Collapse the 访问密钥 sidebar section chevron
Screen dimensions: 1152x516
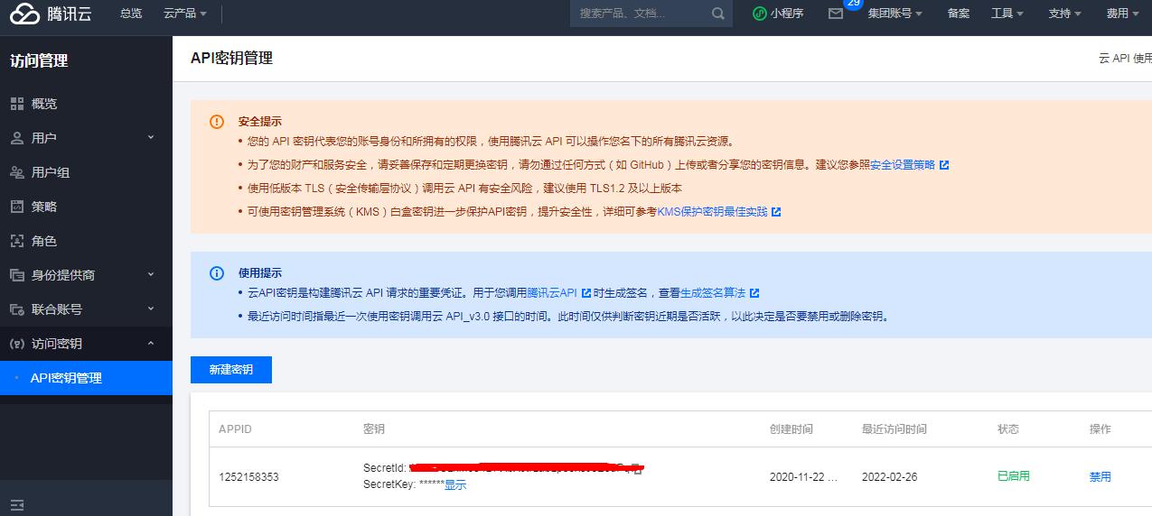[x=151, y=343]
